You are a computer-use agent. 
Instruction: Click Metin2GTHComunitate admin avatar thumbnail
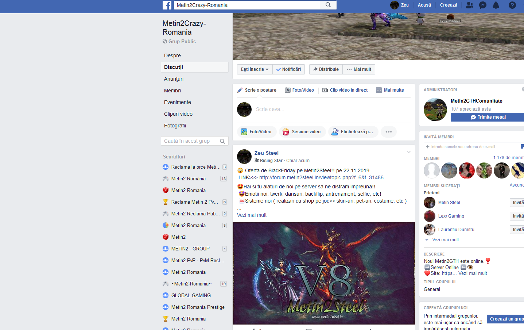click(x=435, y=110)
